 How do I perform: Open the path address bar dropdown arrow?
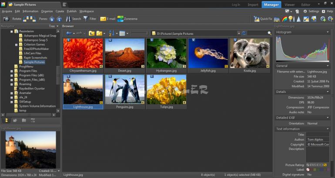coord(239,33)
